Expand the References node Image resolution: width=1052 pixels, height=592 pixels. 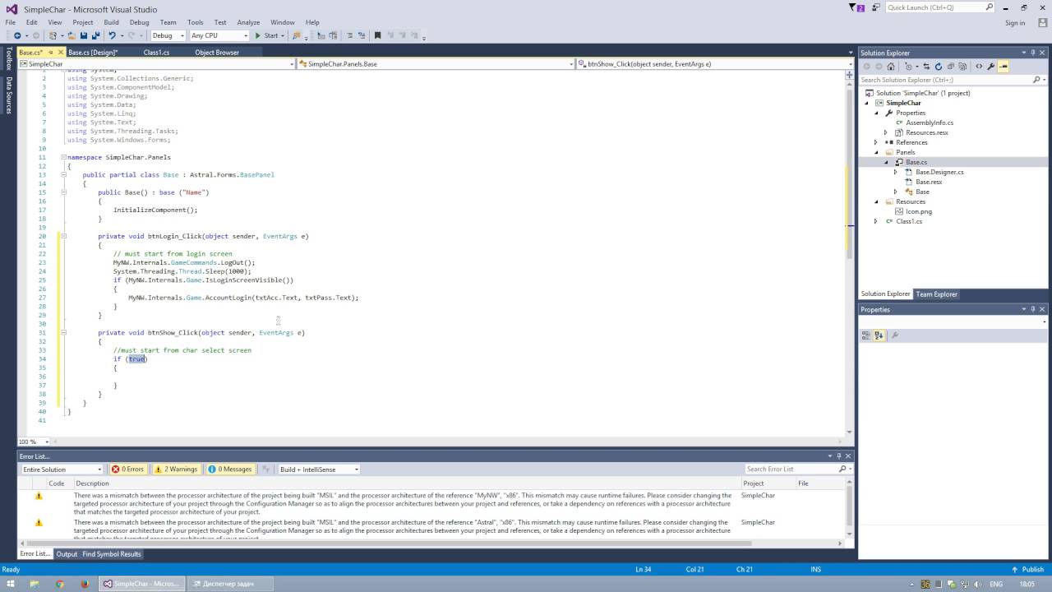876,142
